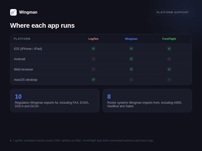Click the macOS desktop row label

click(x=26, y=80)
